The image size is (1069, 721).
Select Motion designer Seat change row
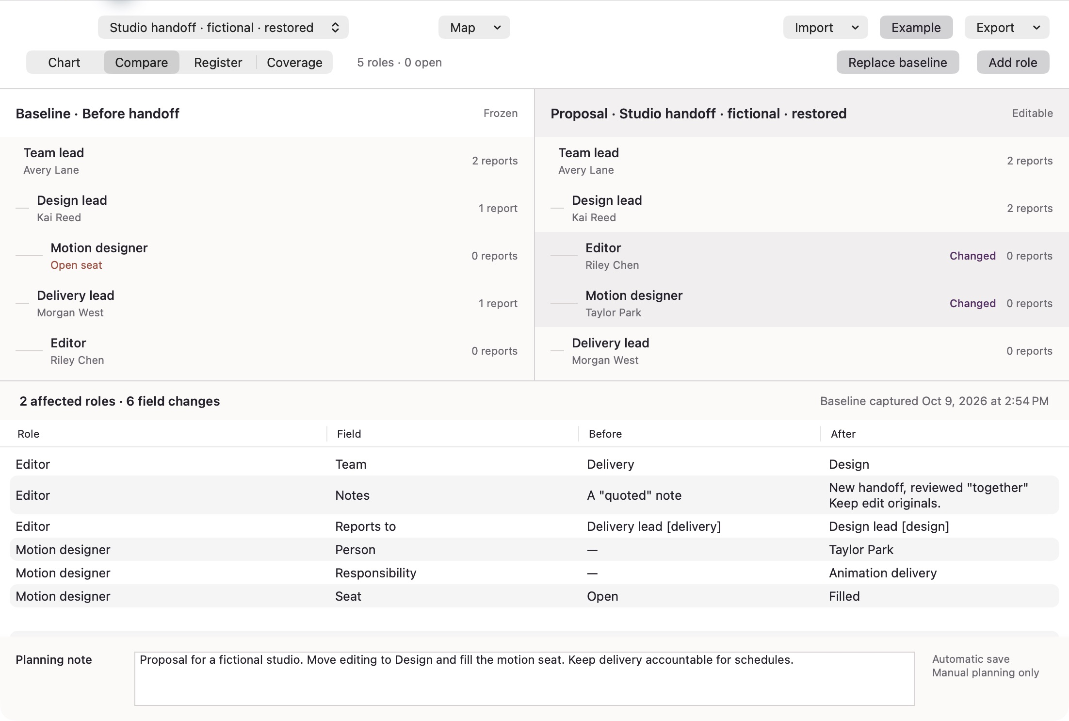click(x=534, y=596)
